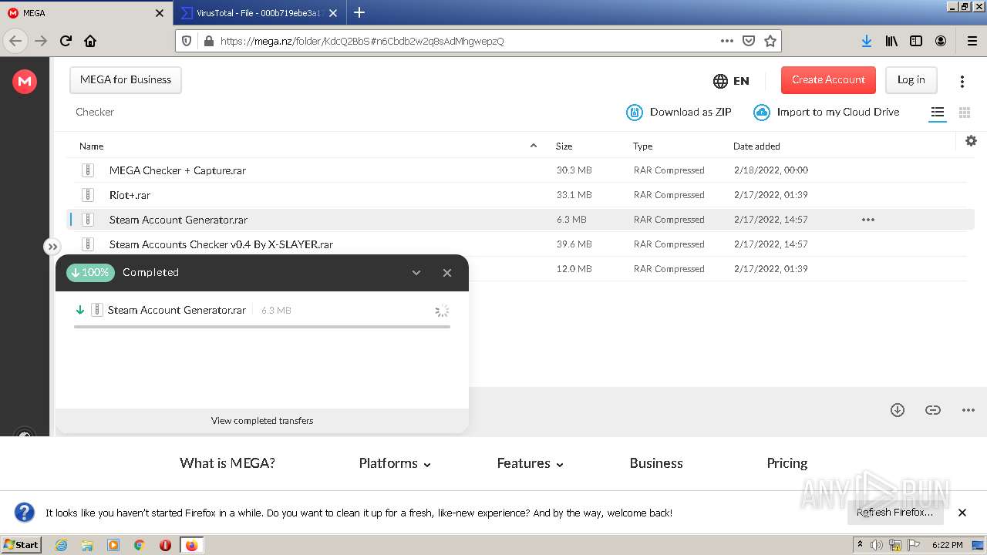Click Create Account button
The height and width of the screenshot is (555, 987).
[828, 80]
